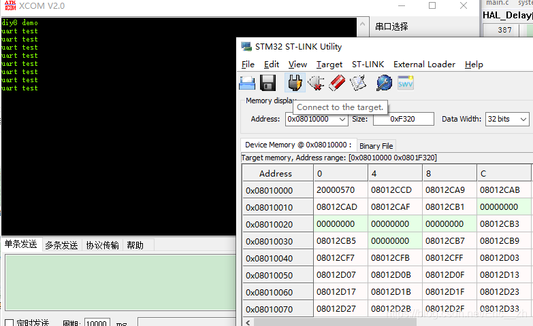This screenshot has height=326, width=533.
Task: Click the column header 8
Action: 449,173
